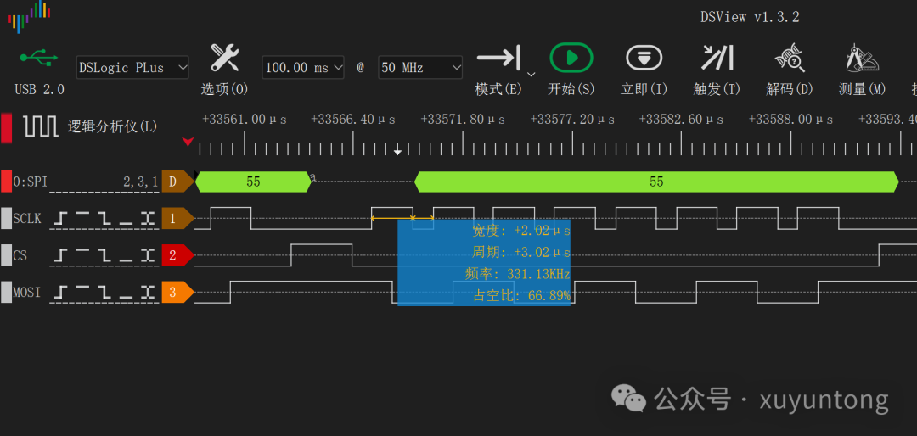Open the Trigger (触发) panel icon

(x=717, y=58)
